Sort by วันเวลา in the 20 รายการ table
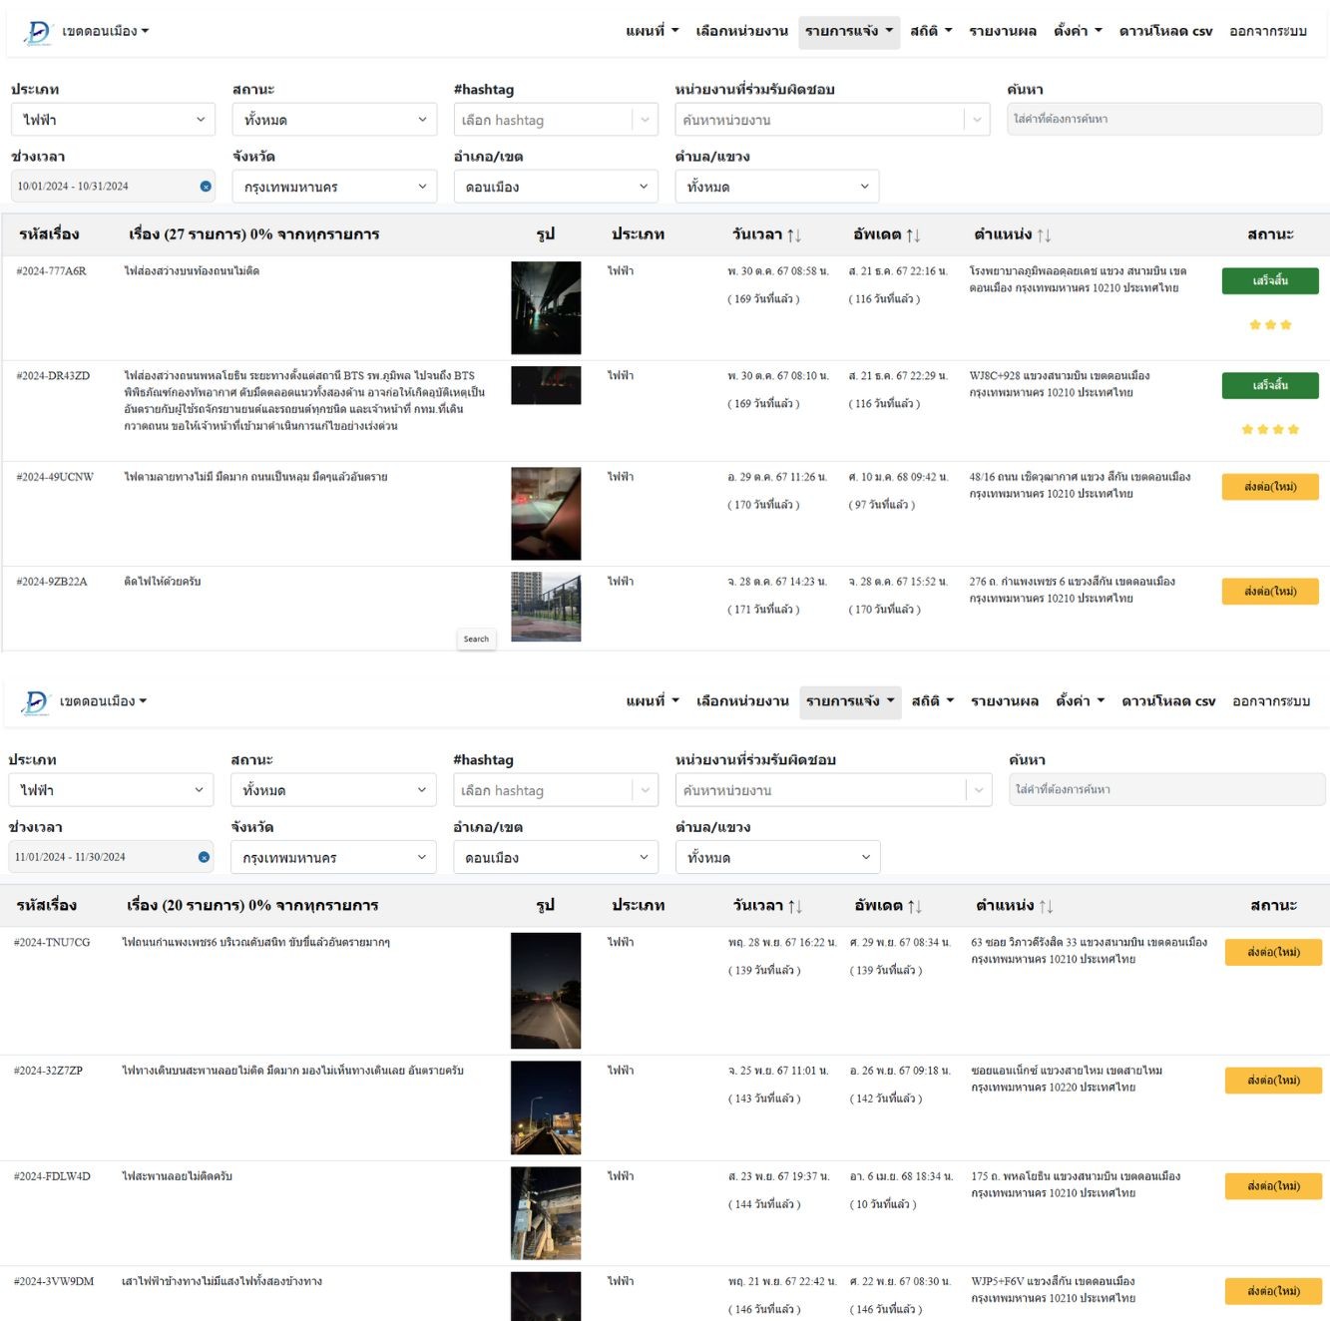 point(795,906)
